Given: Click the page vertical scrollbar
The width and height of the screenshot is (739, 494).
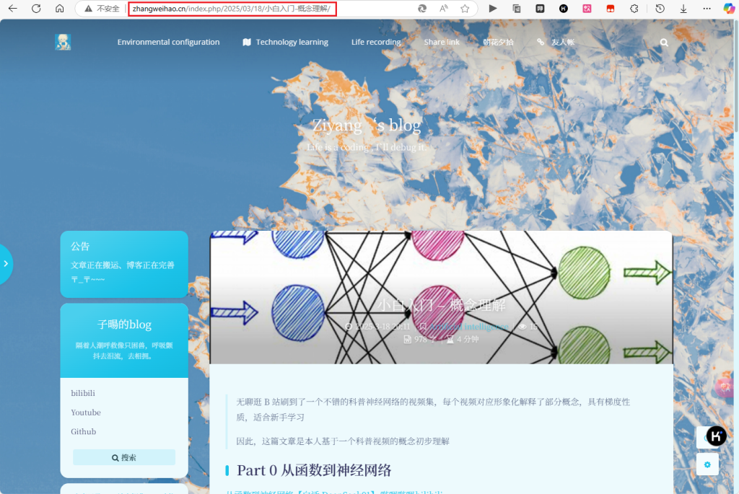Looking at the screenshot, I should click(x=735, y=75).
